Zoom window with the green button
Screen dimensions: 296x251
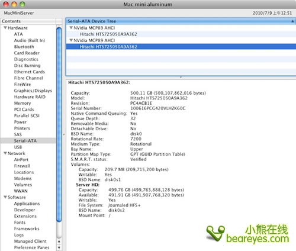[x=22, y=4]
